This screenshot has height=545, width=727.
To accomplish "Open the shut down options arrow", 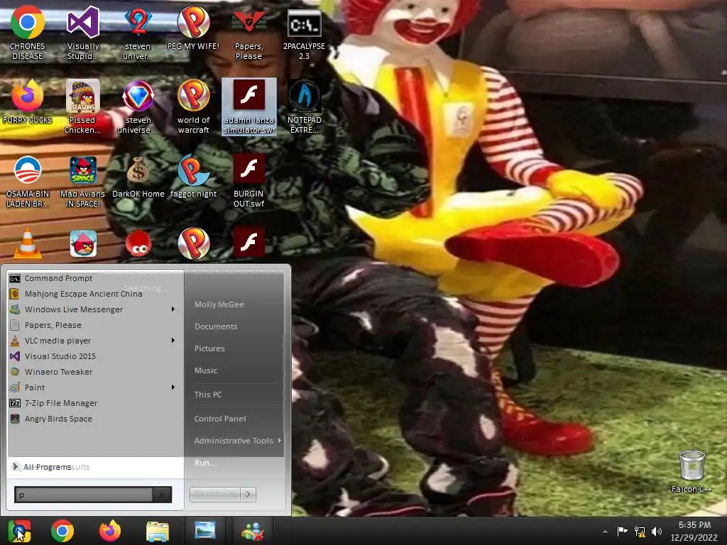I will click(x=248, y=495).
